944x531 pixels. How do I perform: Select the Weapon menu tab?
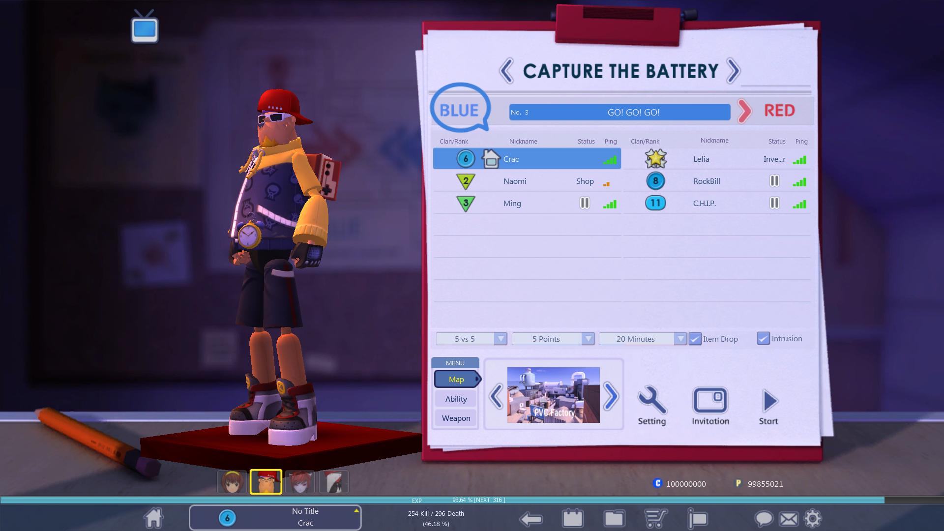click(456, 418)
